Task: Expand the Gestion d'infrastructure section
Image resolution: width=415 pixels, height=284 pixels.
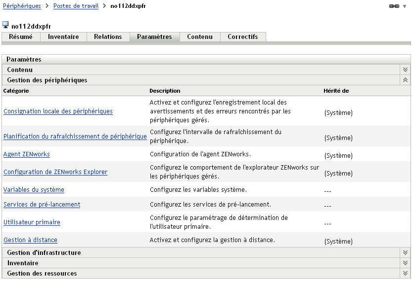Action: point(405,252)
